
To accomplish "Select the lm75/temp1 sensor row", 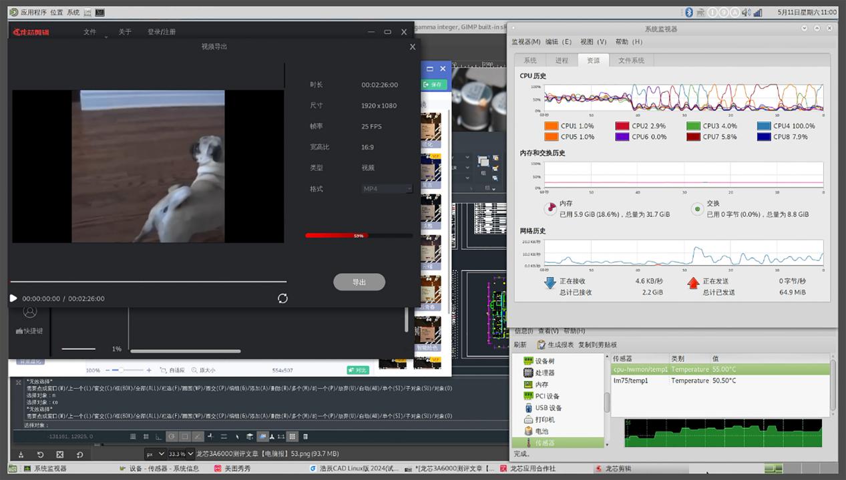I will [x=640, y=381].
